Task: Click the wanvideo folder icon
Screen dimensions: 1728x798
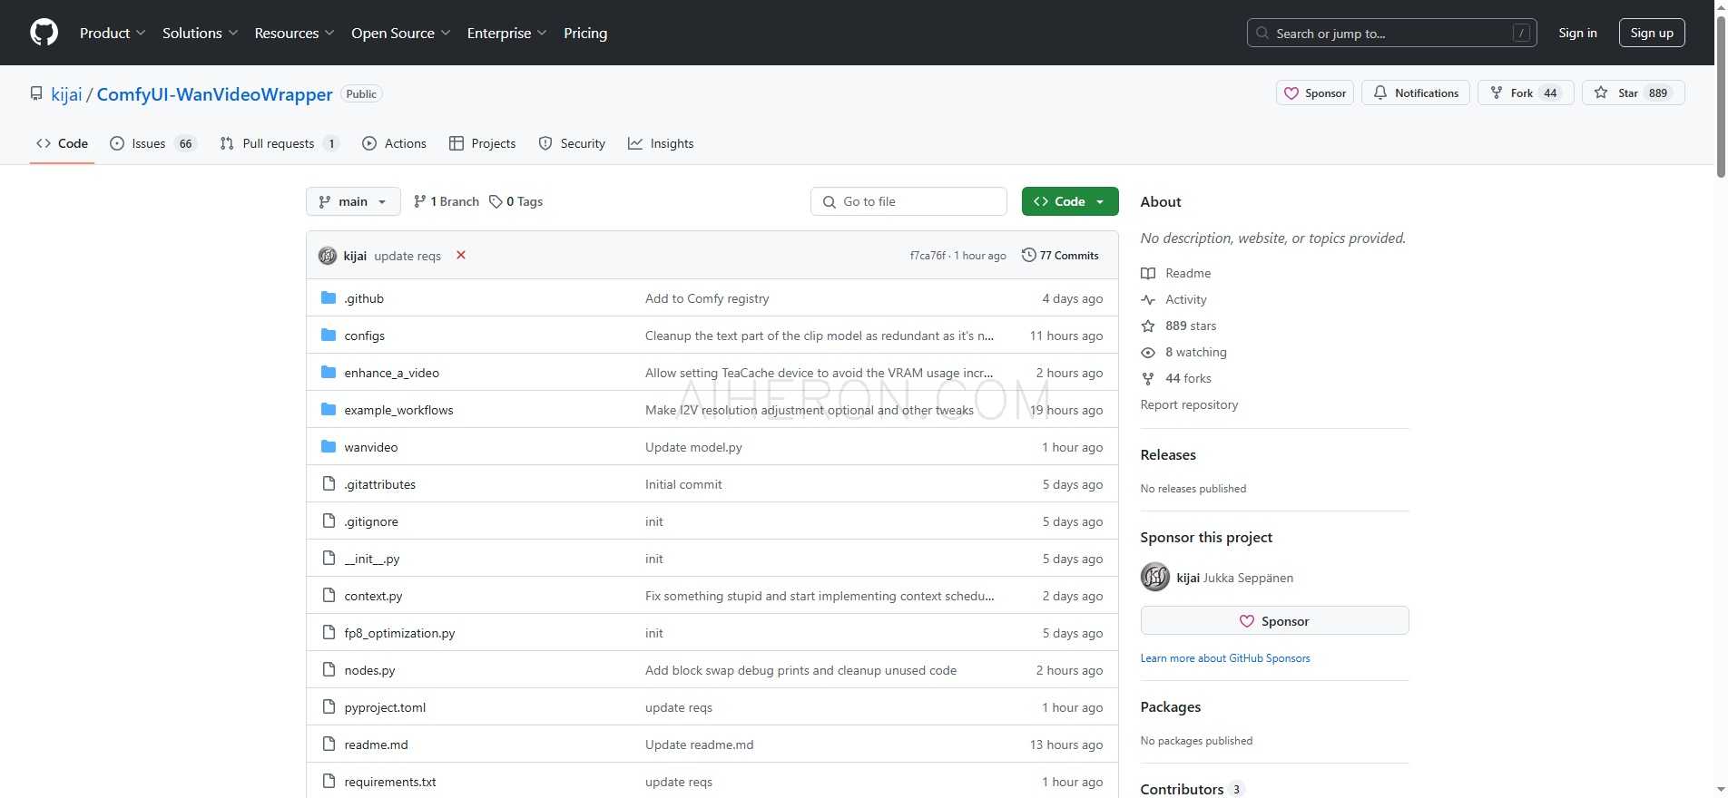Action: 329,447
